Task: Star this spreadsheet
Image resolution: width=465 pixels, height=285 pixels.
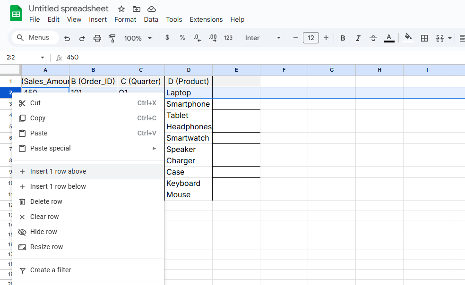Action: coord(121,9)
